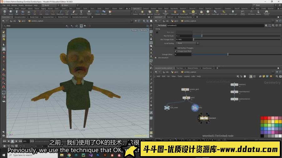This screenshot has width=282, height=158.
Task: Select the Box shelf tool
Action: coord(5,12)
